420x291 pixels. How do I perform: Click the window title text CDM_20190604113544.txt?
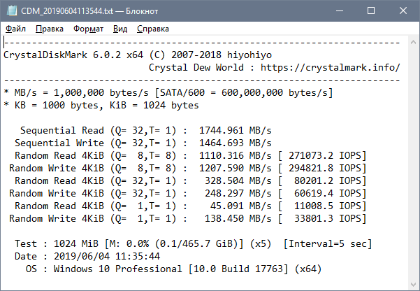pos(67,11)
